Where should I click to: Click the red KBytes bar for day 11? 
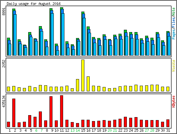pyautogui.click(x=62, y=111)
